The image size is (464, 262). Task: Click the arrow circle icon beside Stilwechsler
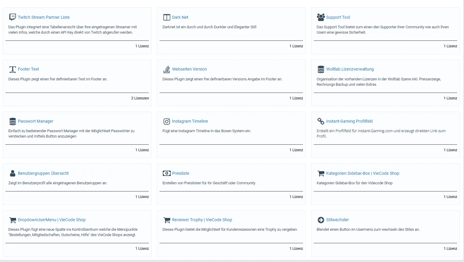pos(321,220)
